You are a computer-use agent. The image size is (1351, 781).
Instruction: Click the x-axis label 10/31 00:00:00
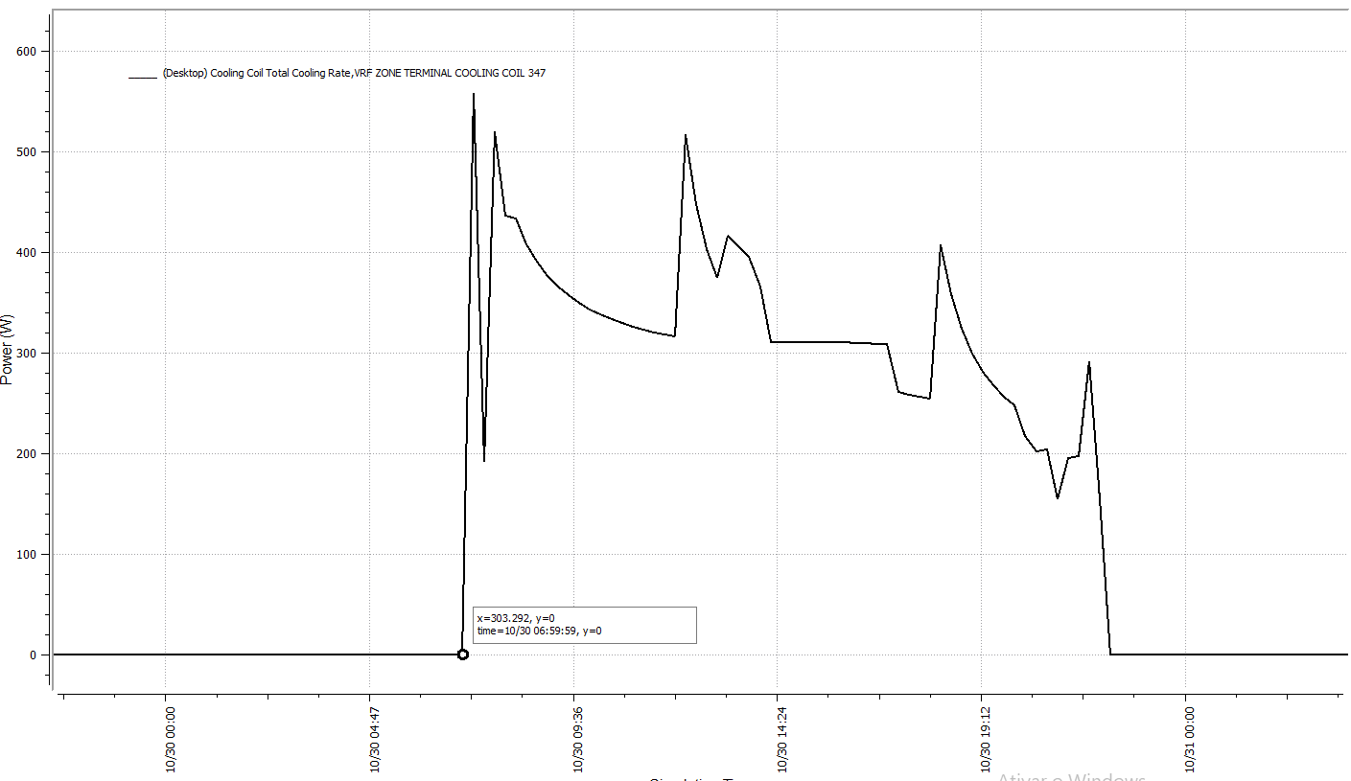(1191, 739)
